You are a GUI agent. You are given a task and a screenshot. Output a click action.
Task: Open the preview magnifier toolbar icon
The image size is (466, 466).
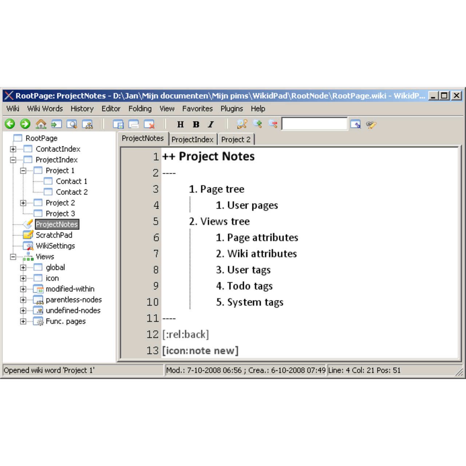(x=72, y=124)
